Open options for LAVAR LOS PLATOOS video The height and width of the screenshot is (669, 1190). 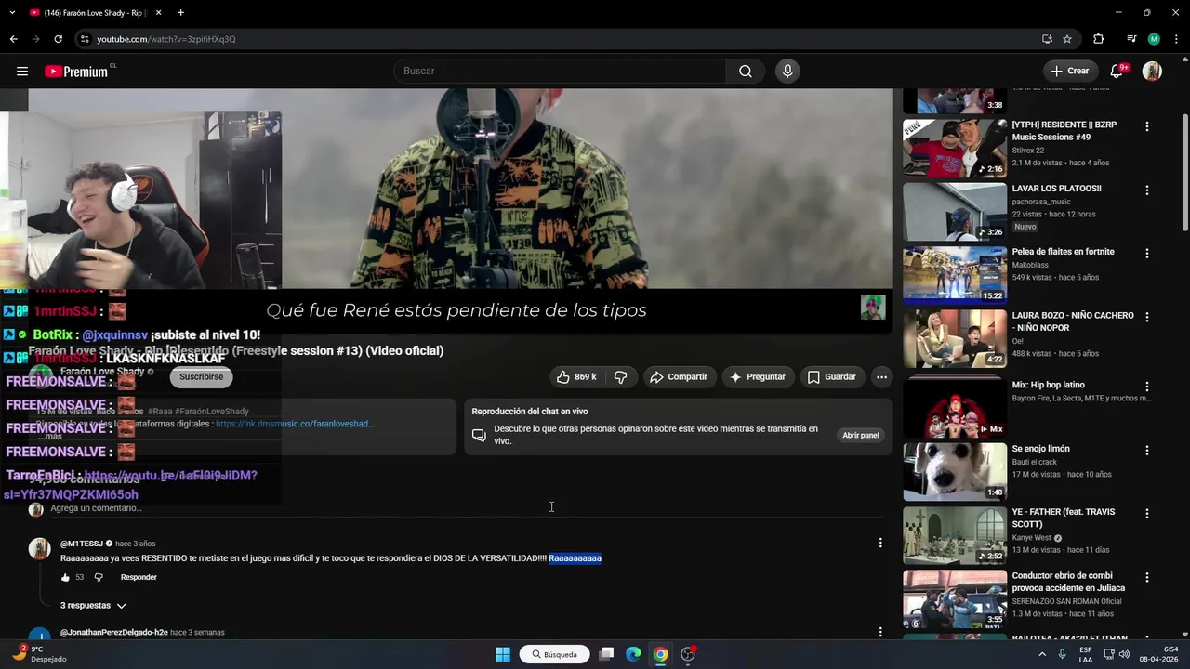1146,190
